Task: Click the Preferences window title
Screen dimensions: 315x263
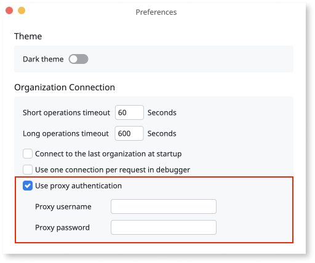Action: click(156, 12)
